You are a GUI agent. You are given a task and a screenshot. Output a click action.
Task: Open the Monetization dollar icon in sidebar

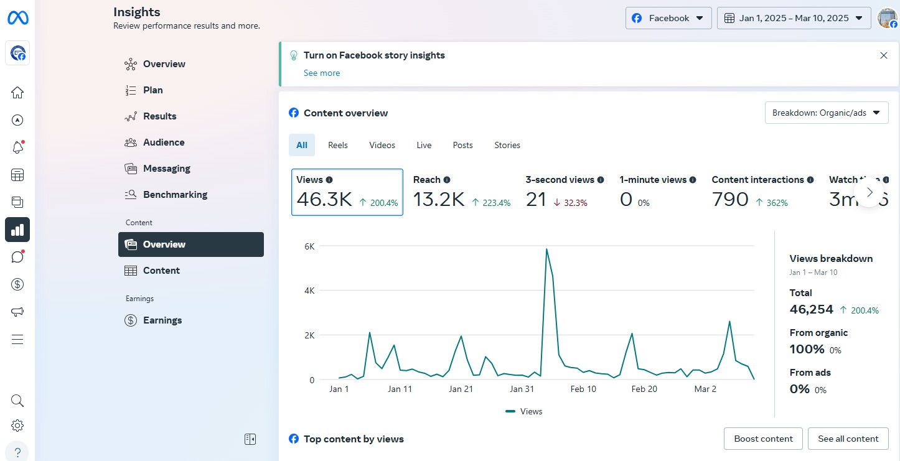(17, 284)
